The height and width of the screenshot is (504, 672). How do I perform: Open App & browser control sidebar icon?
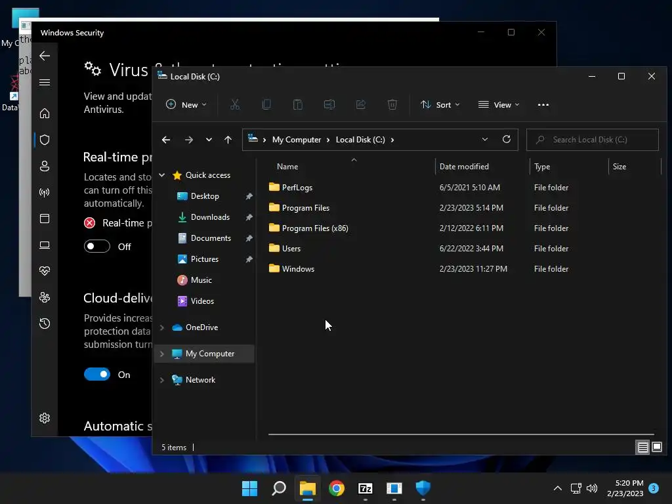[45, 219]
